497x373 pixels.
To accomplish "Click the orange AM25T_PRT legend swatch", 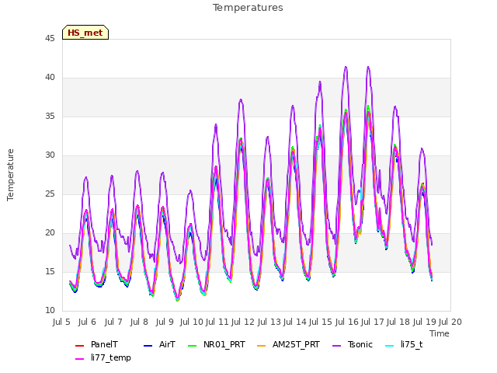I will tap(261, 345).
